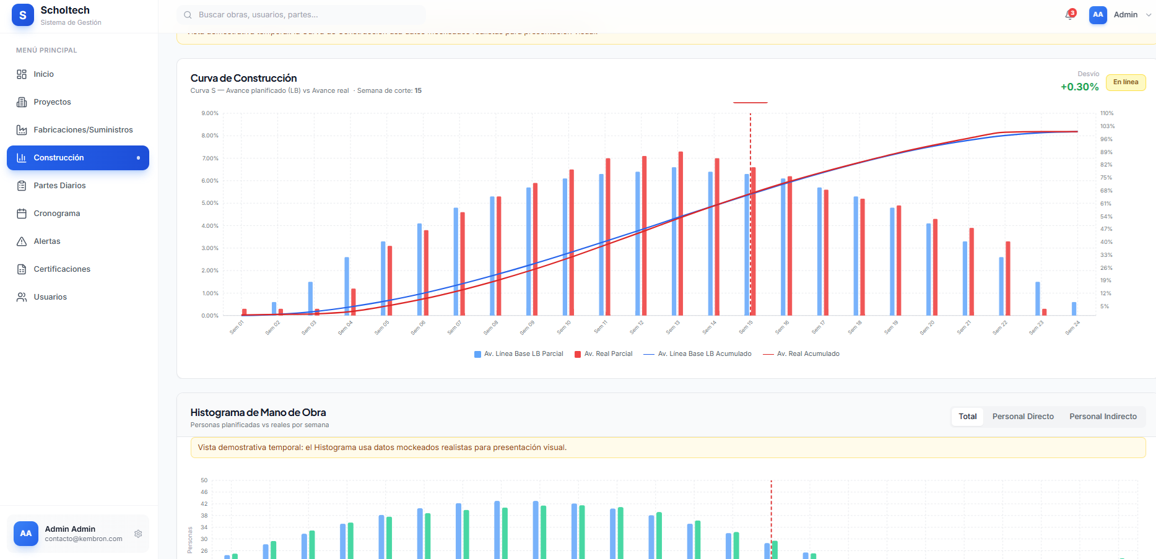This screenshot has height=559, width=1156.
Task: Open the AA avatar menu
Action: click(x=1098, y=14)
